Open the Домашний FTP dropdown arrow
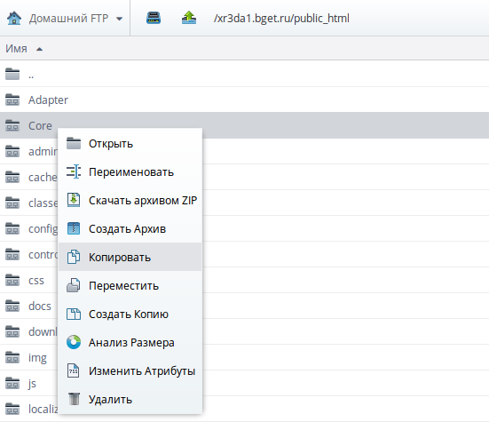The image size is (489, 422). (x=119, y=19)
